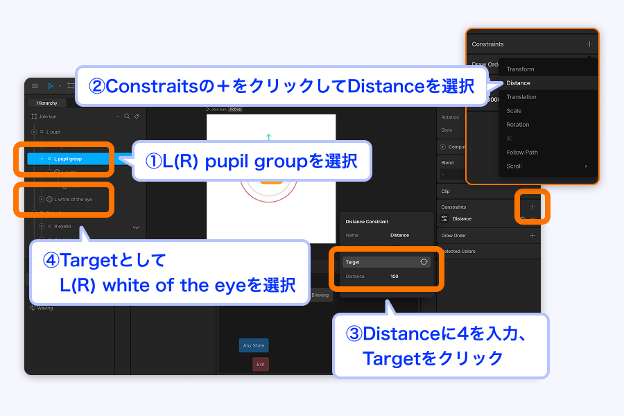Open Distance constraint settings slider icon

pyautogui.click(x=444, y=218)
